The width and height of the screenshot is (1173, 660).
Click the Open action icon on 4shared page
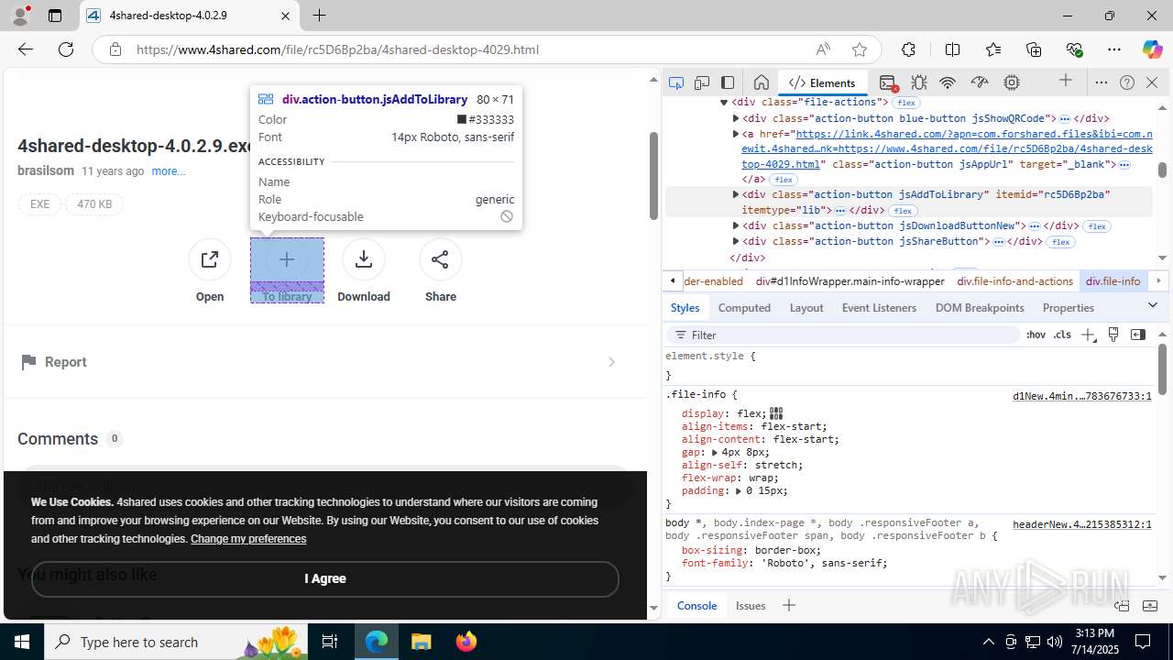pyautogui.click(x=210, y=259)
